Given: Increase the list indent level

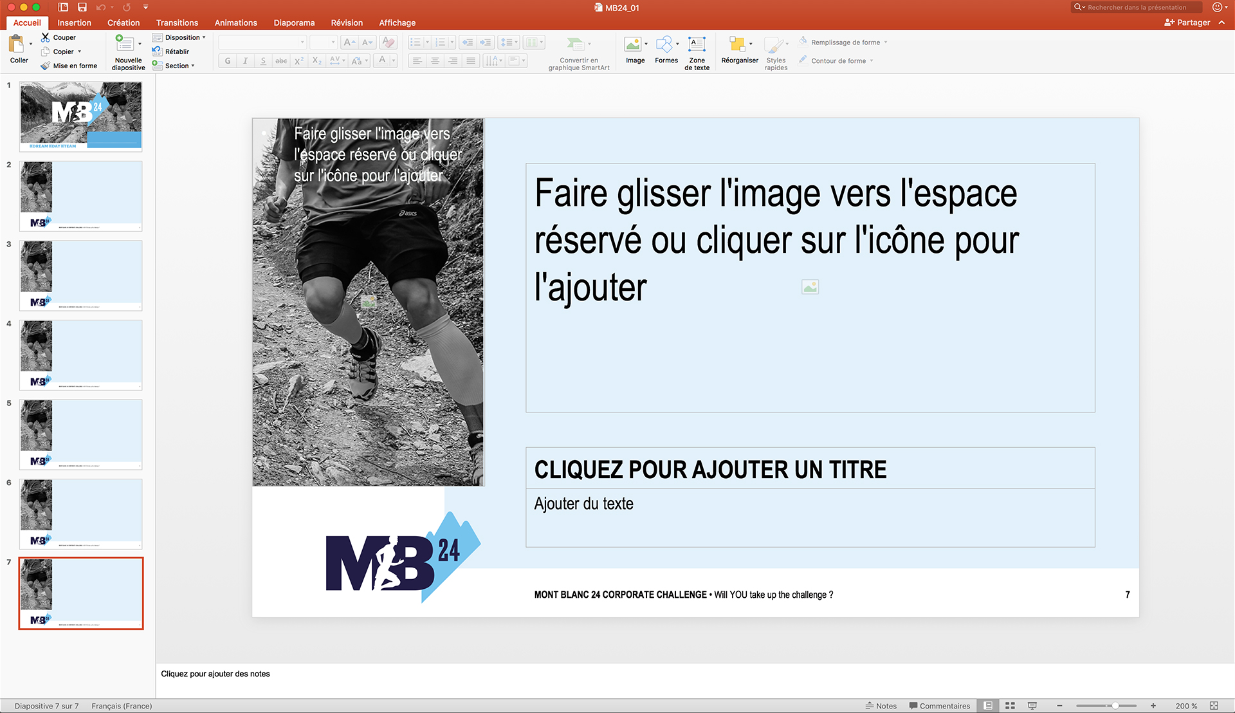Looking at the screenshot, I should point(486,42).
